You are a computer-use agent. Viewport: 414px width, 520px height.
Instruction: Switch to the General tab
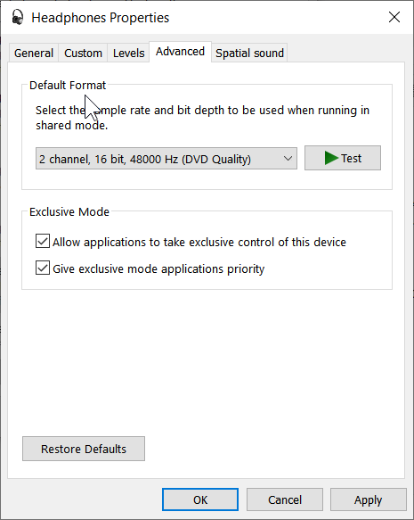click(34, 53)
